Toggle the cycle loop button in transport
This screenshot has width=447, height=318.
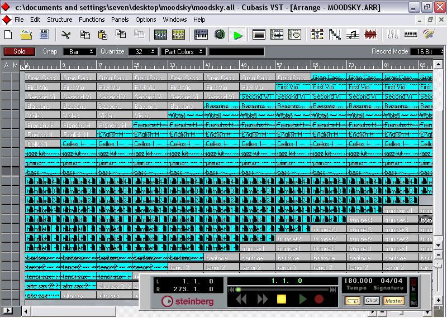[x=353, y=301]
